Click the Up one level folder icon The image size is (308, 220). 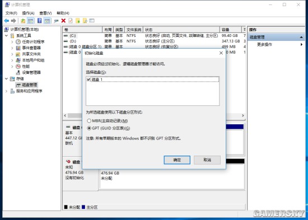[x=23, y=21]
